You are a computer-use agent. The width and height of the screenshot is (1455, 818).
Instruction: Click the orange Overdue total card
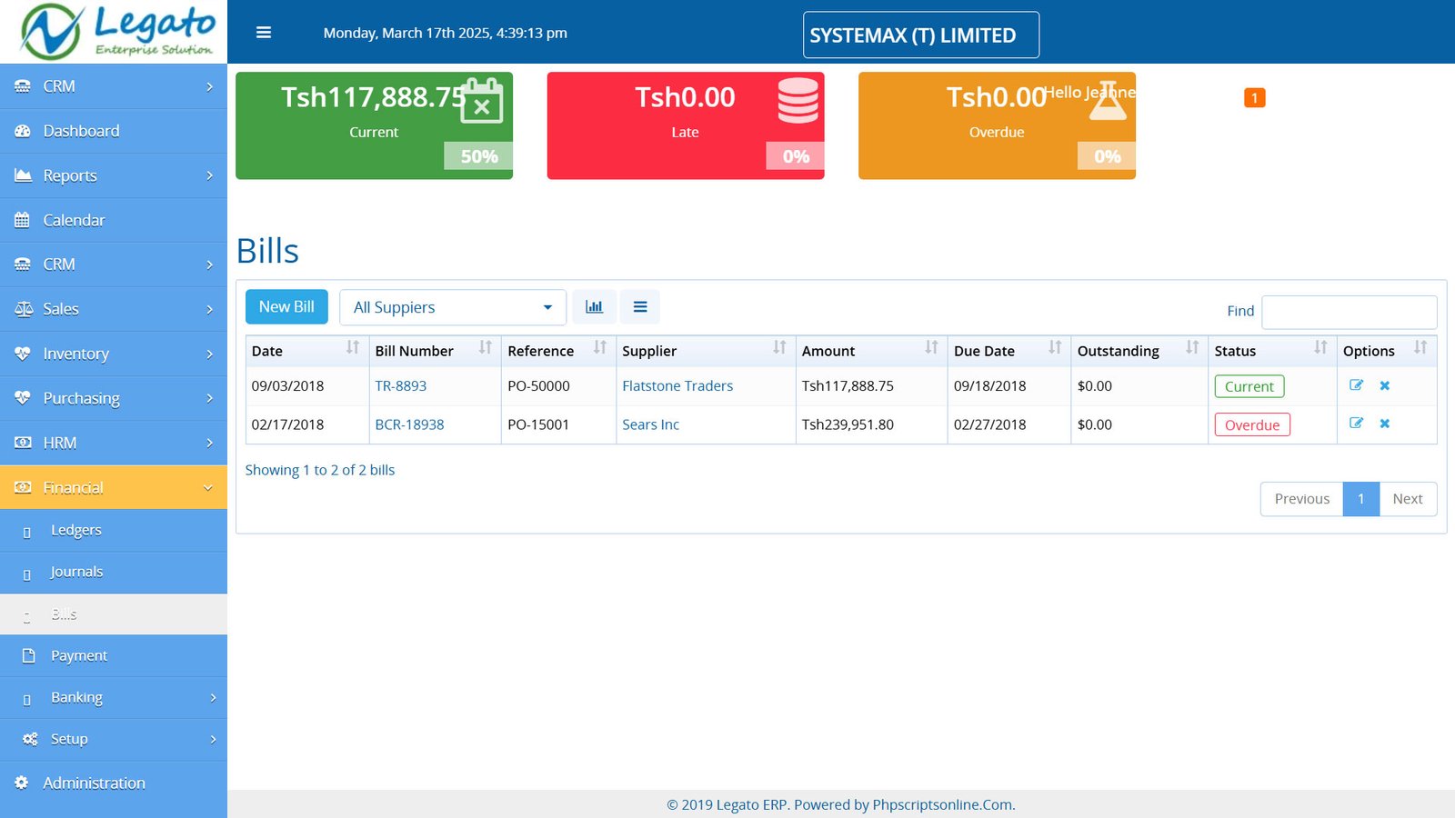(x=997, y=125)
